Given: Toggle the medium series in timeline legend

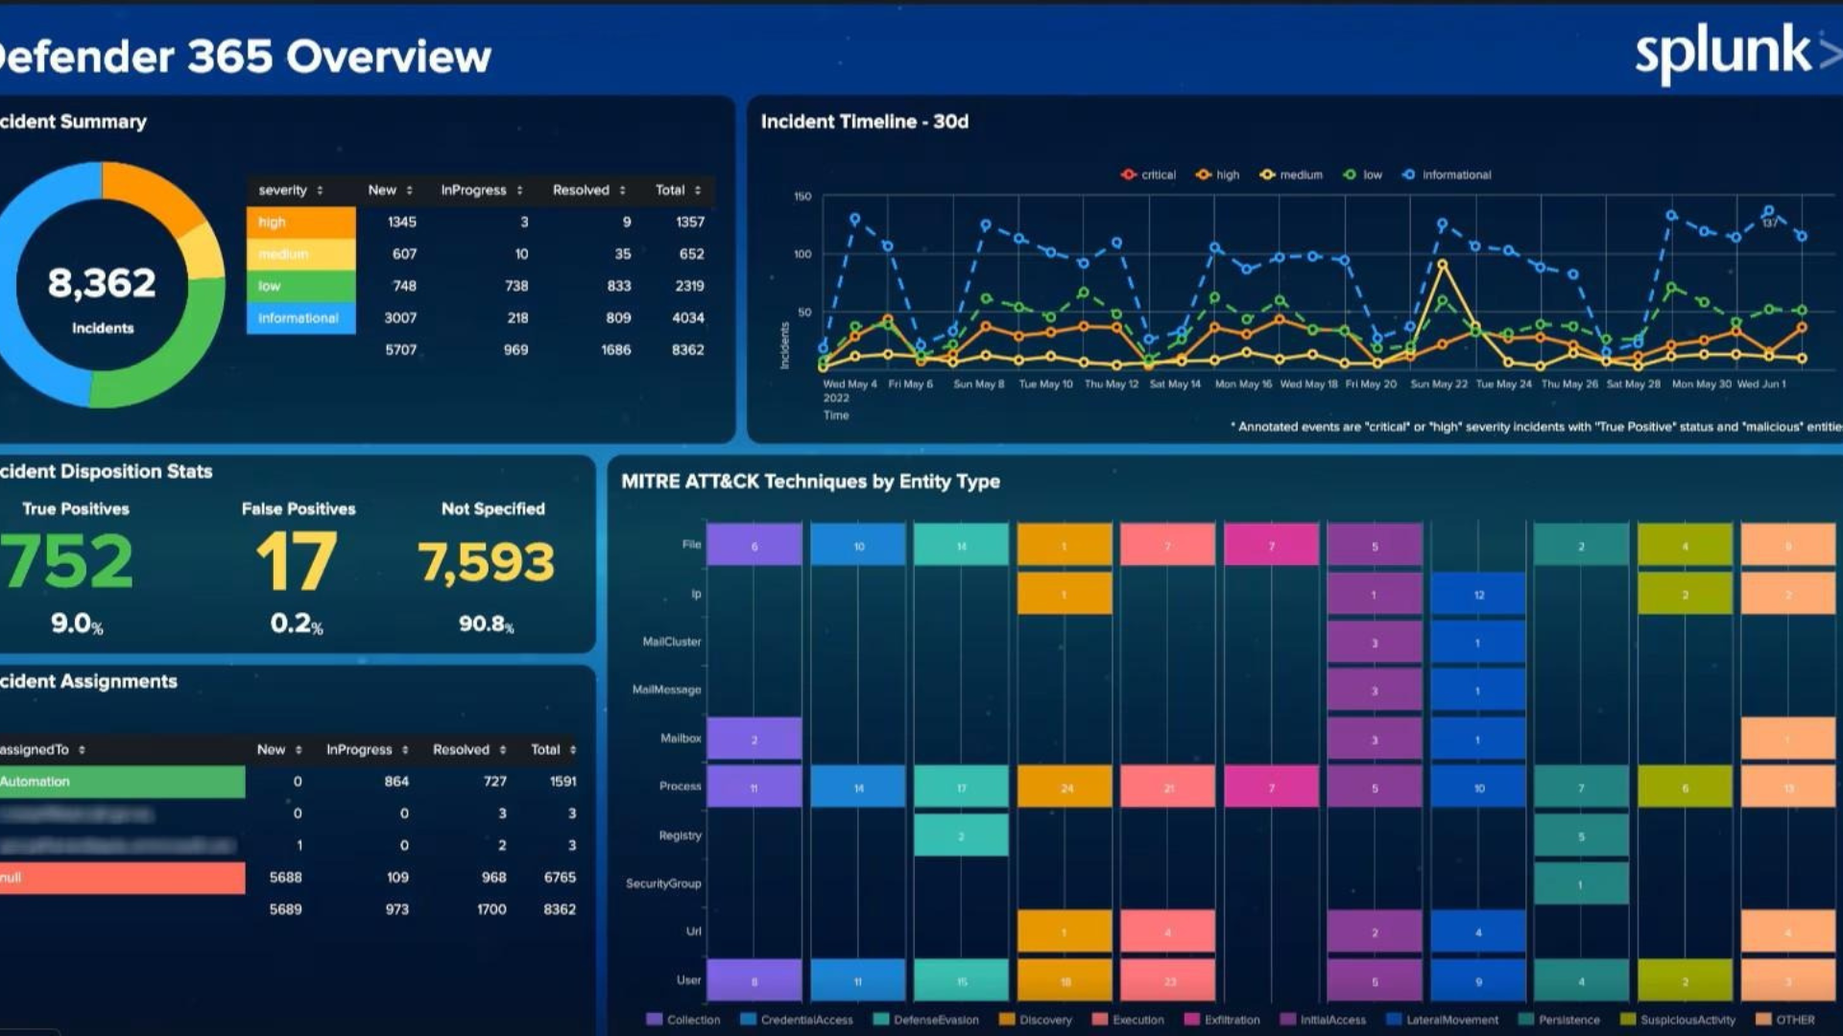Looking at the screenshot, I should (x=1291, y=175).
